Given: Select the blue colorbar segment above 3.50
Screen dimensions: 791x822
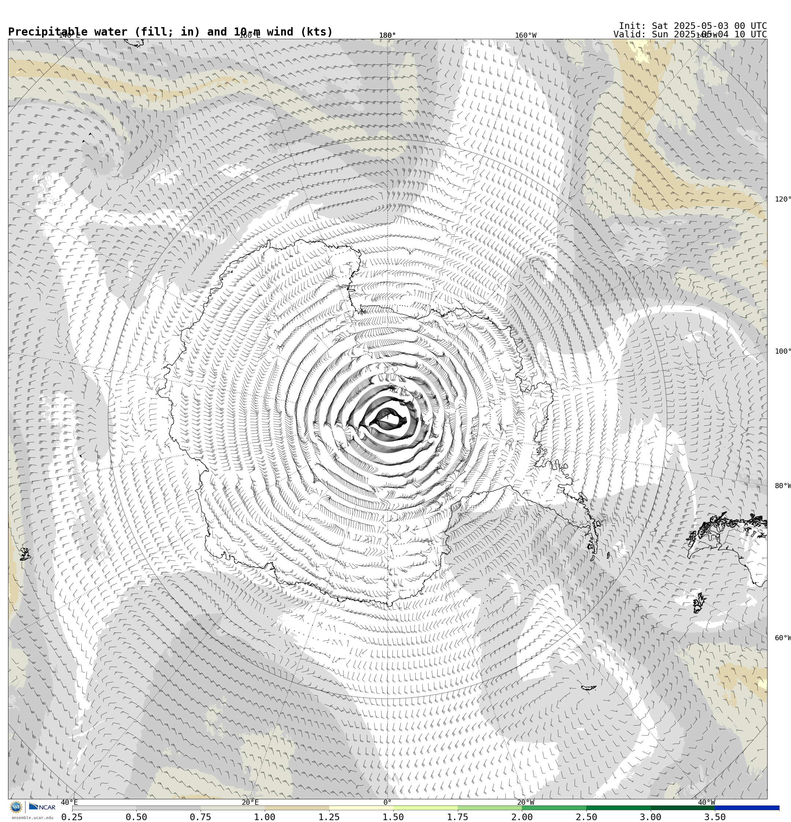Looking at the screenshot, I should [x=747, y=808].
